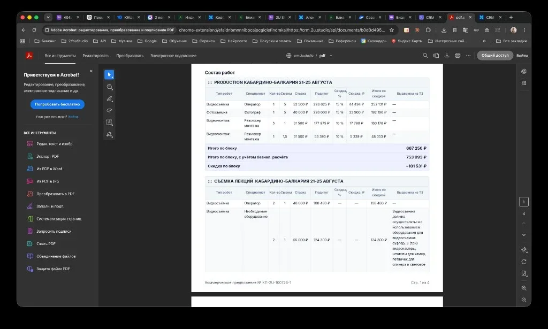The height and width of the screenshot is (329, 548).
Task: Download the PDF document
Action: point(447,56)
